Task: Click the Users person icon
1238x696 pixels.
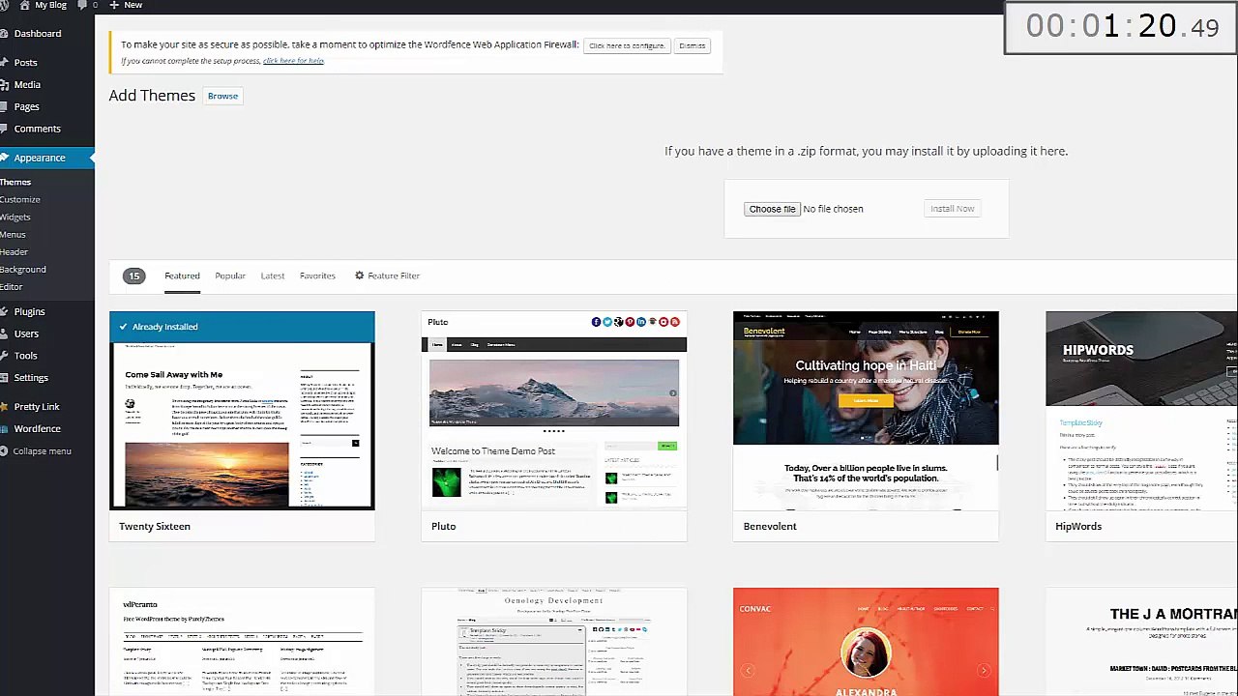Action: tap(4, 334)
